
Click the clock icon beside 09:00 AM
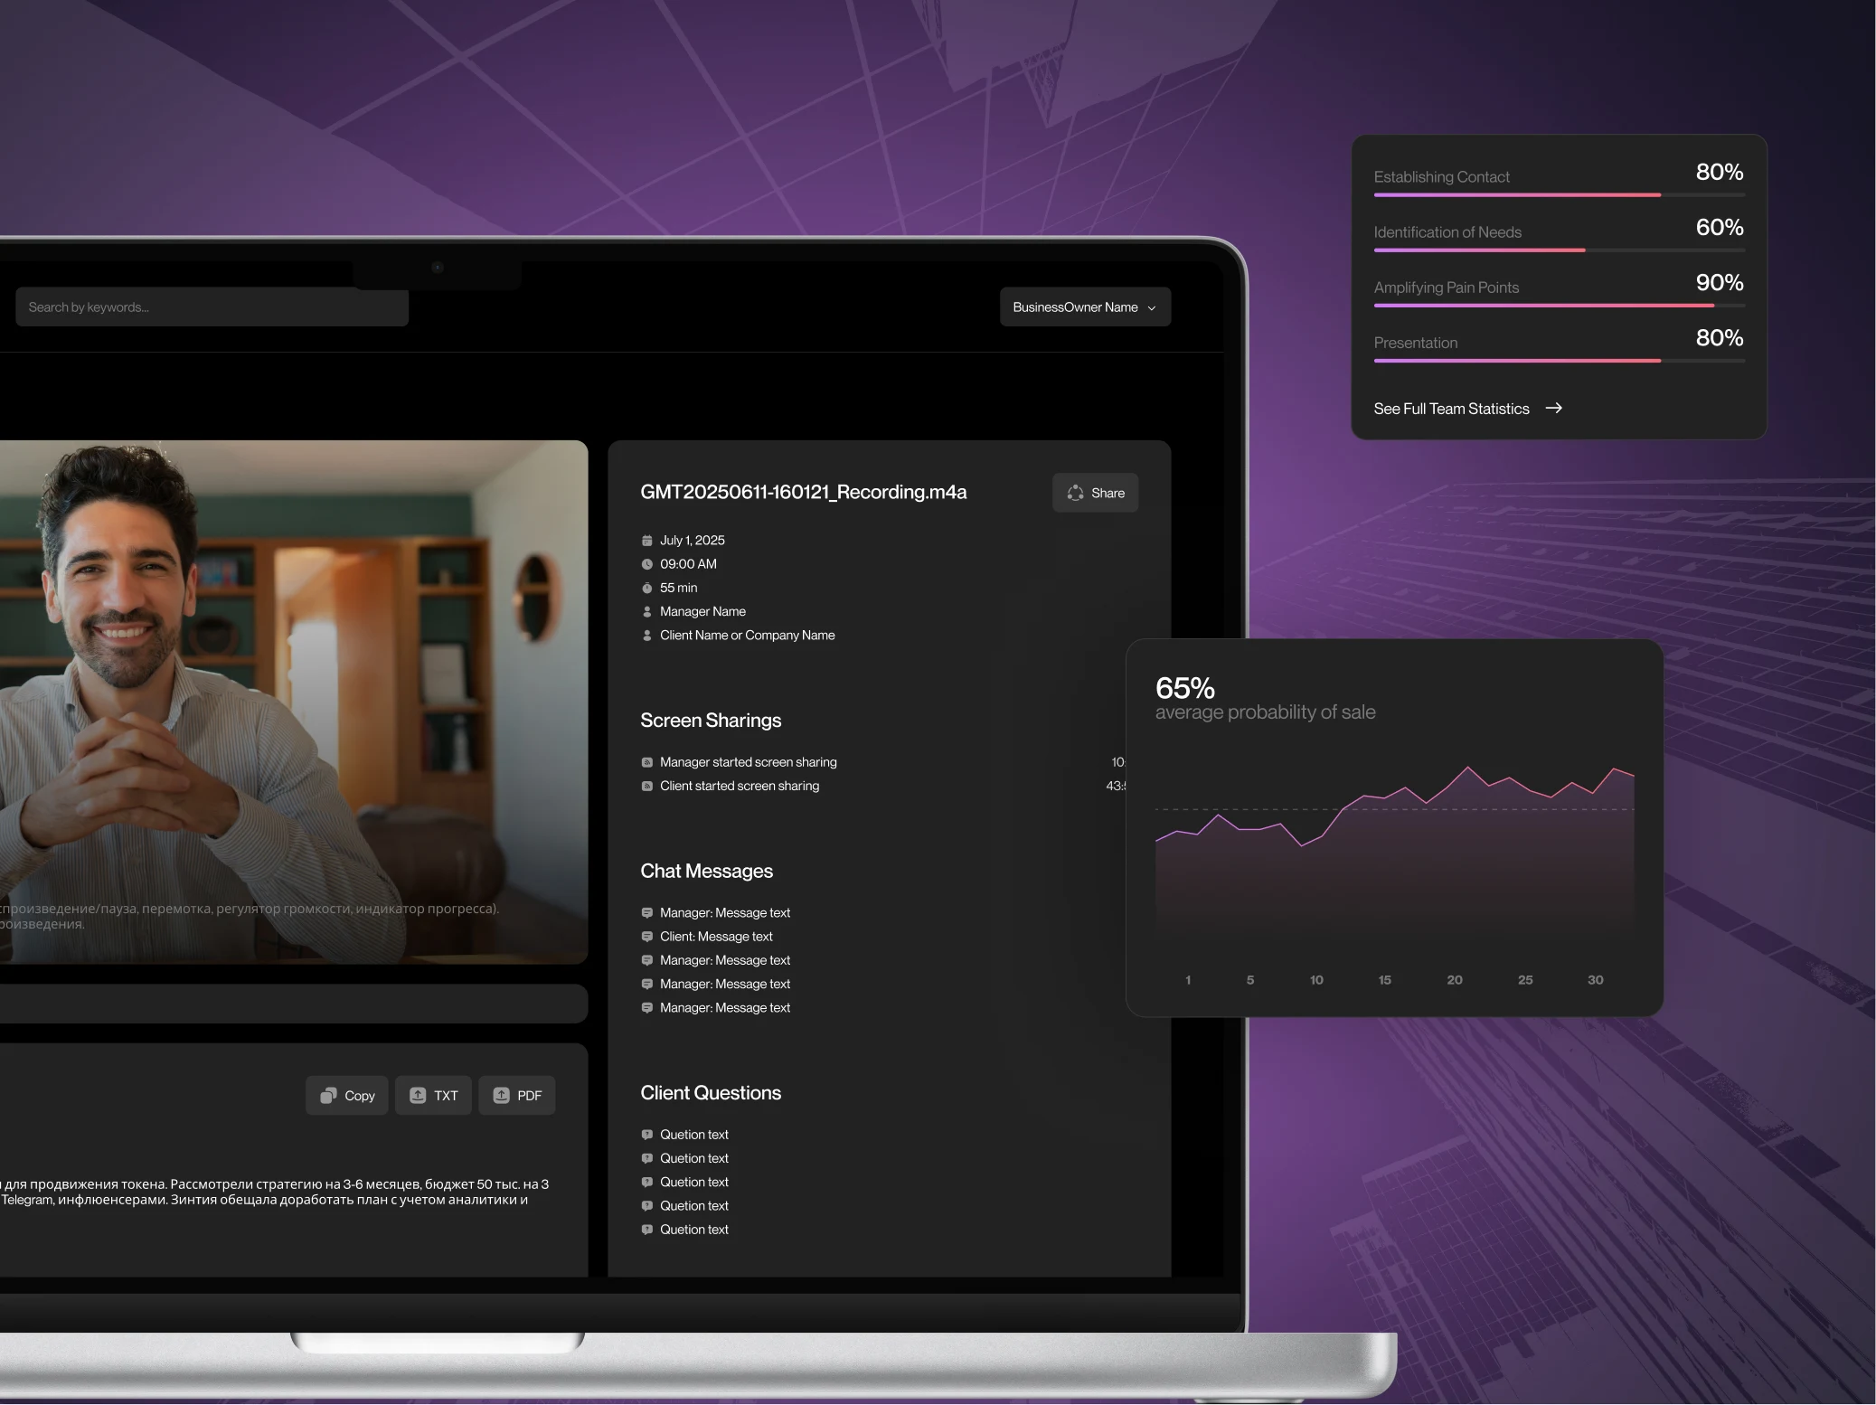[646, 563]
